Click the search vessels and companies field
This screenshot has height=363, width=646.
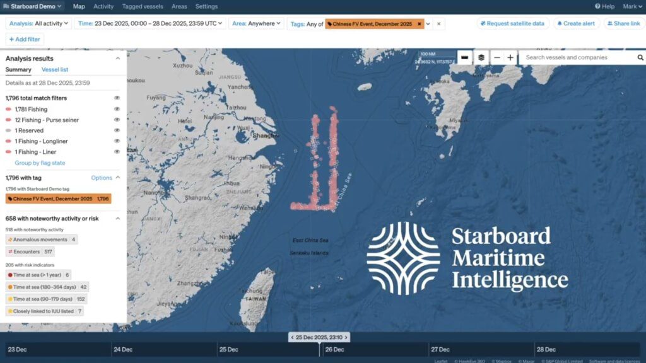tap(577, 57)
